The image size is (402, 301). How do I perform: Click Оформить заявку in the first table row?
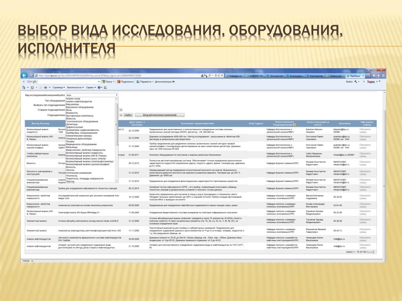coord(365,131)
